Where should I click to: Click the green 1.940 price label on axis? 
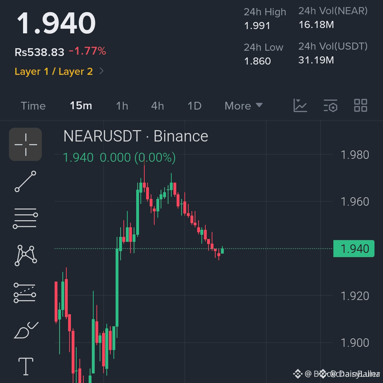(x=354, y=249)
